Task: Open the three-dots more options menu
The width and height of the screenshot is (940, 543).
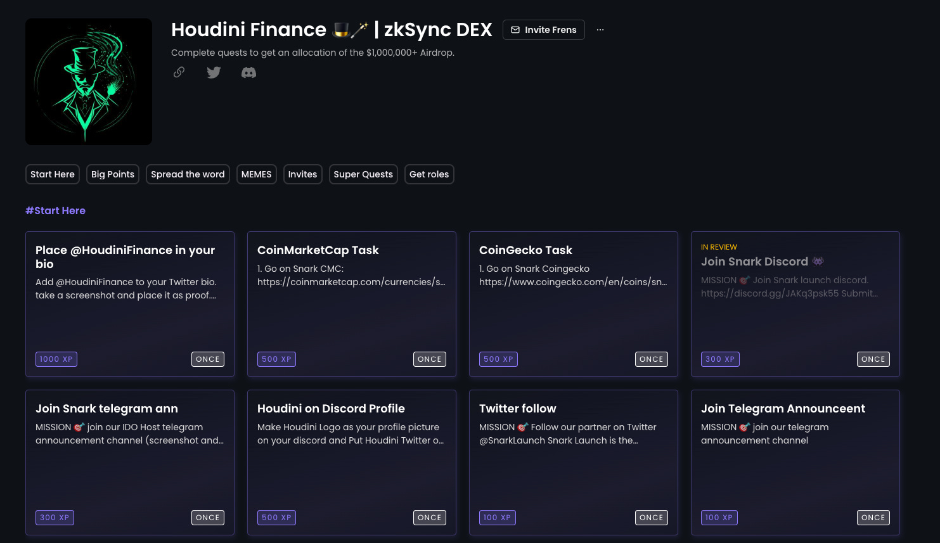Action: click(600, 30)
